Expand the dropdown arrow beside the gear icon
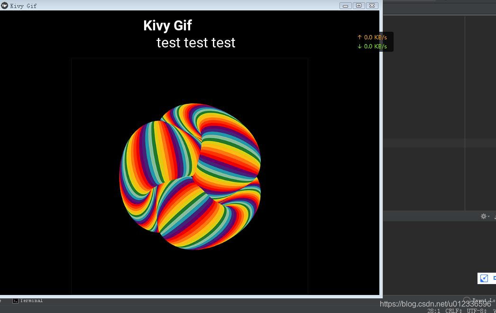 (x=488, y=217)
